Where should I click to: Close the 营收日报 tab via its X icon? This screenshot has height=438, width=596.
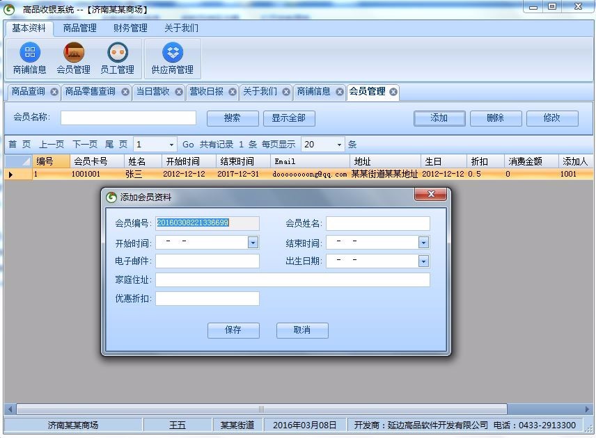[x=233, y=91]
